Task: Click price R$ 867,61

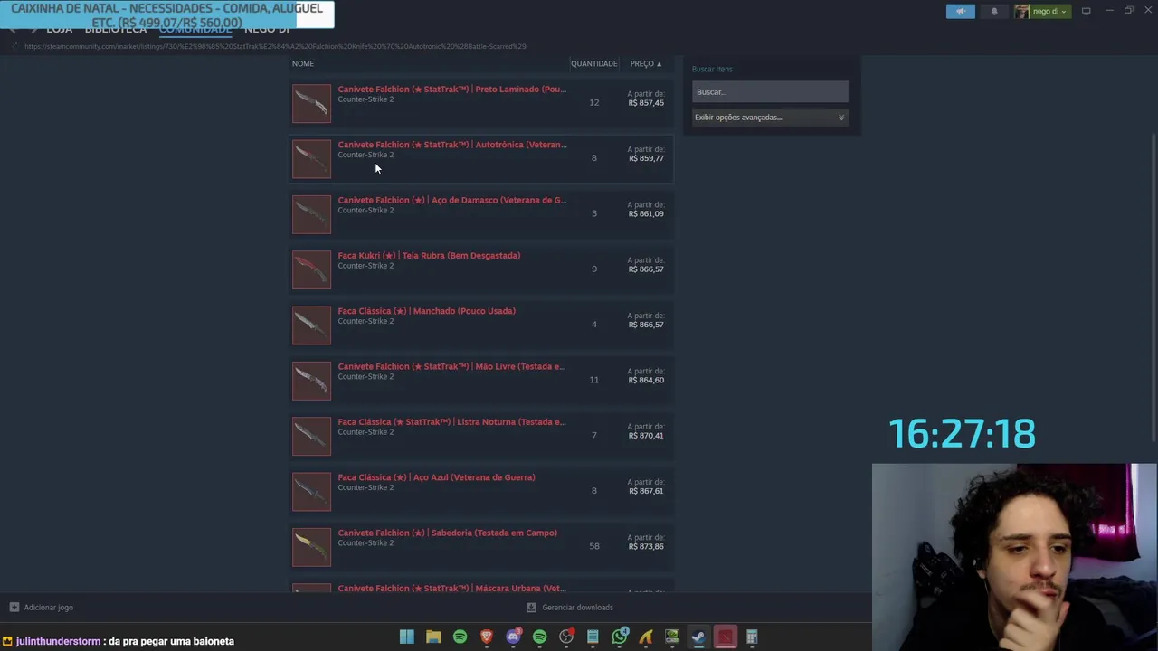Action: click(x=646, y=491)
